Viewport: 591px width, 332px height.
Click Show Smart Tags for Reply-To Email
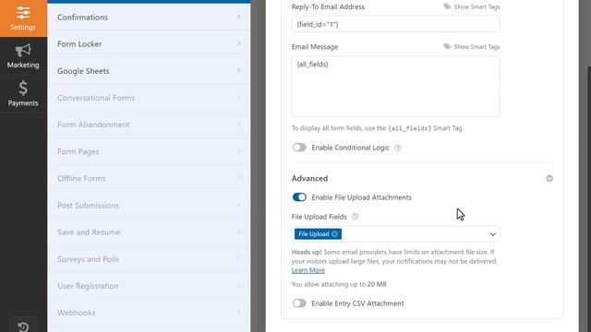tap(476, 6)
